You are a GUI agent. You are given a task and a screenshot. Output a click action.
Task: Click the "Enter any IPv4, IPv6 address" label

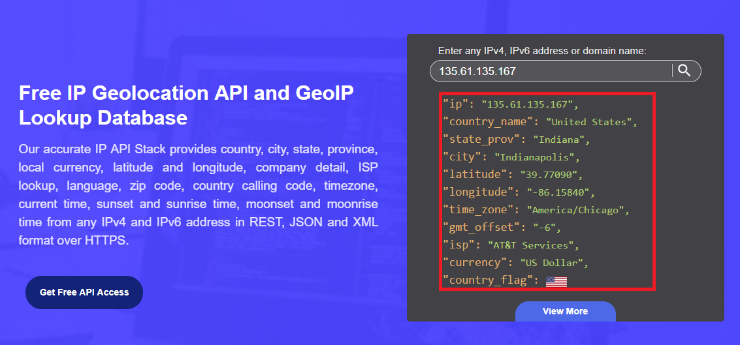coord(542,51)
